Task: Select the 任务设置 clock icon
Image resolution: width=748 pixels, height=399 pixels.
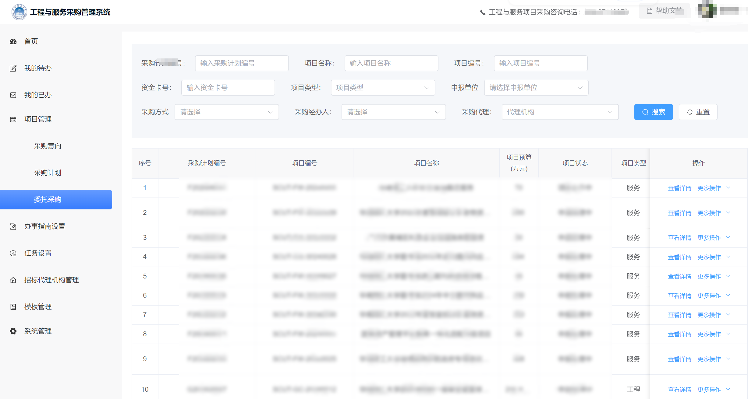Action: [x=13, y=253]
